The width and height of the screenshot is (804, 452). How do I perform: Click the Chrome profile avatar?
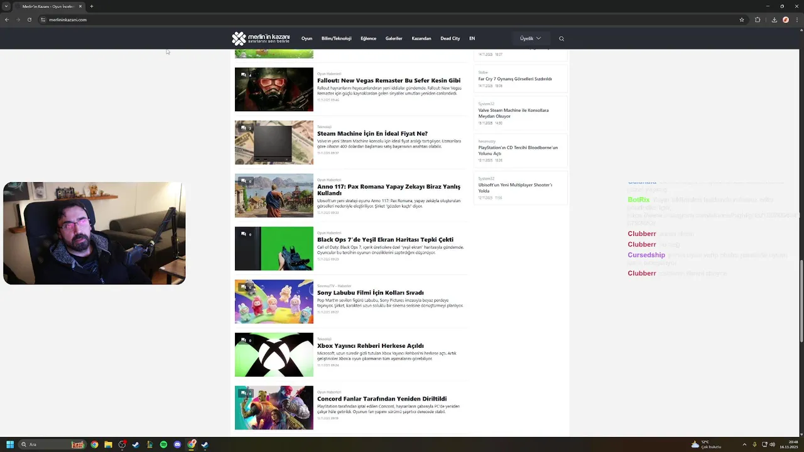[x=785, y=19]
